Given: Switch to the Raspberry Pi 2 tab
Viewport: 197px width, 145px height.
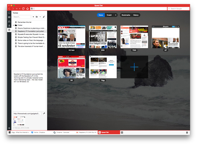Looking at the screenshot, I should tap(87, 132).
